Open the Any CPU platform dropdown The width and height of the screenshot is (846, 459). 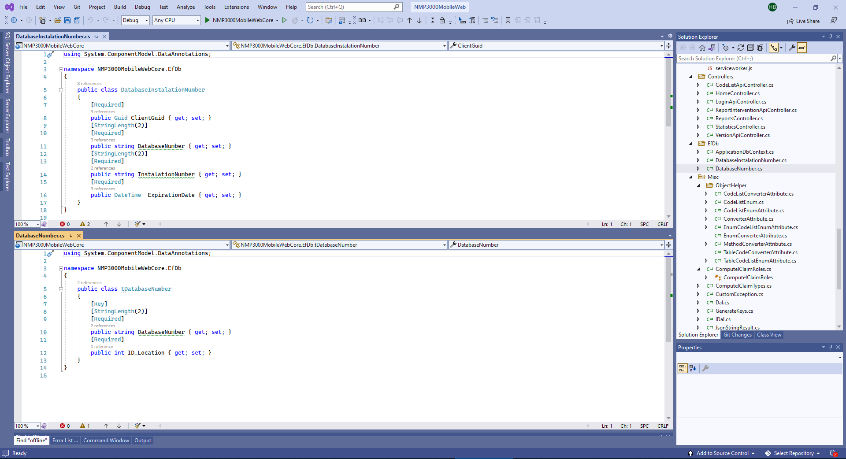[177, 20]
